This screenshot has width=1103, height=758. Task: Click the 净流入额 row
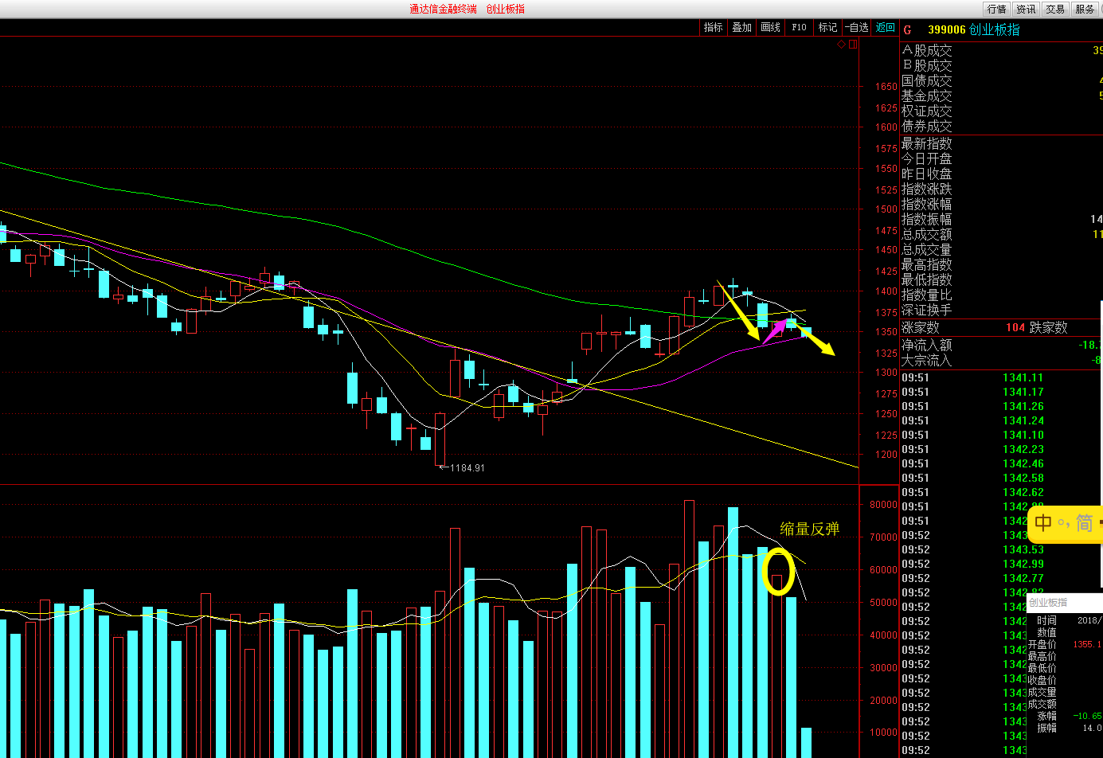click(1002, 345)
